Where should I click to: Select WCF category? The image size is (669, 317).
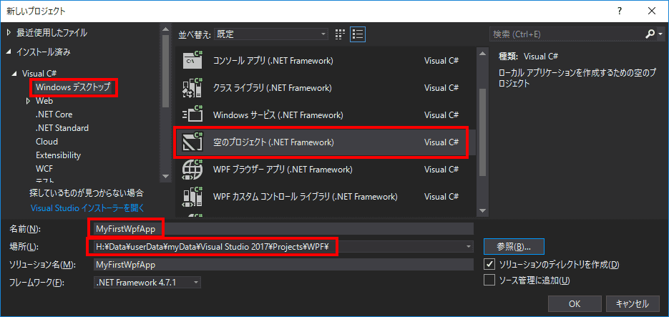tap(44, 169)
